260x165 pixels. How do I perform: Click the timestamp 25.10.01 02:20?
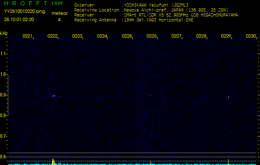[19, 19]
